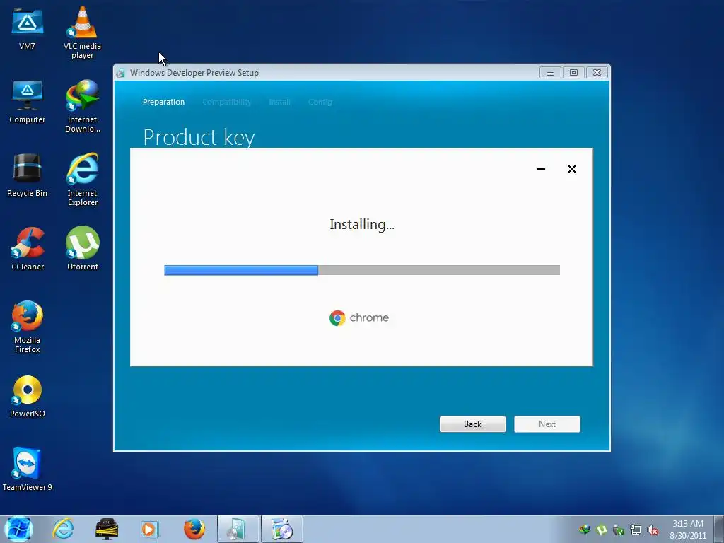Select the Config step tab
This screenshot has height=543, width=724.
pyautogui.click(x=320, y=102)
